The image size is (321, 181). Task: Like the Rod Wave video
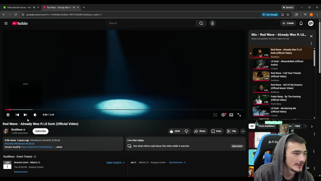click(x=175, y=131)
